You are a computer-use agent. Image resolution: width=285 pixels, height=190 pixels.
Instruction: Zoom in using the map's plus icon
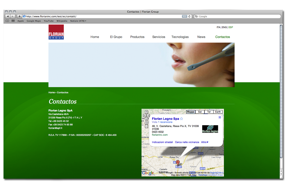(x=146, y=123)
